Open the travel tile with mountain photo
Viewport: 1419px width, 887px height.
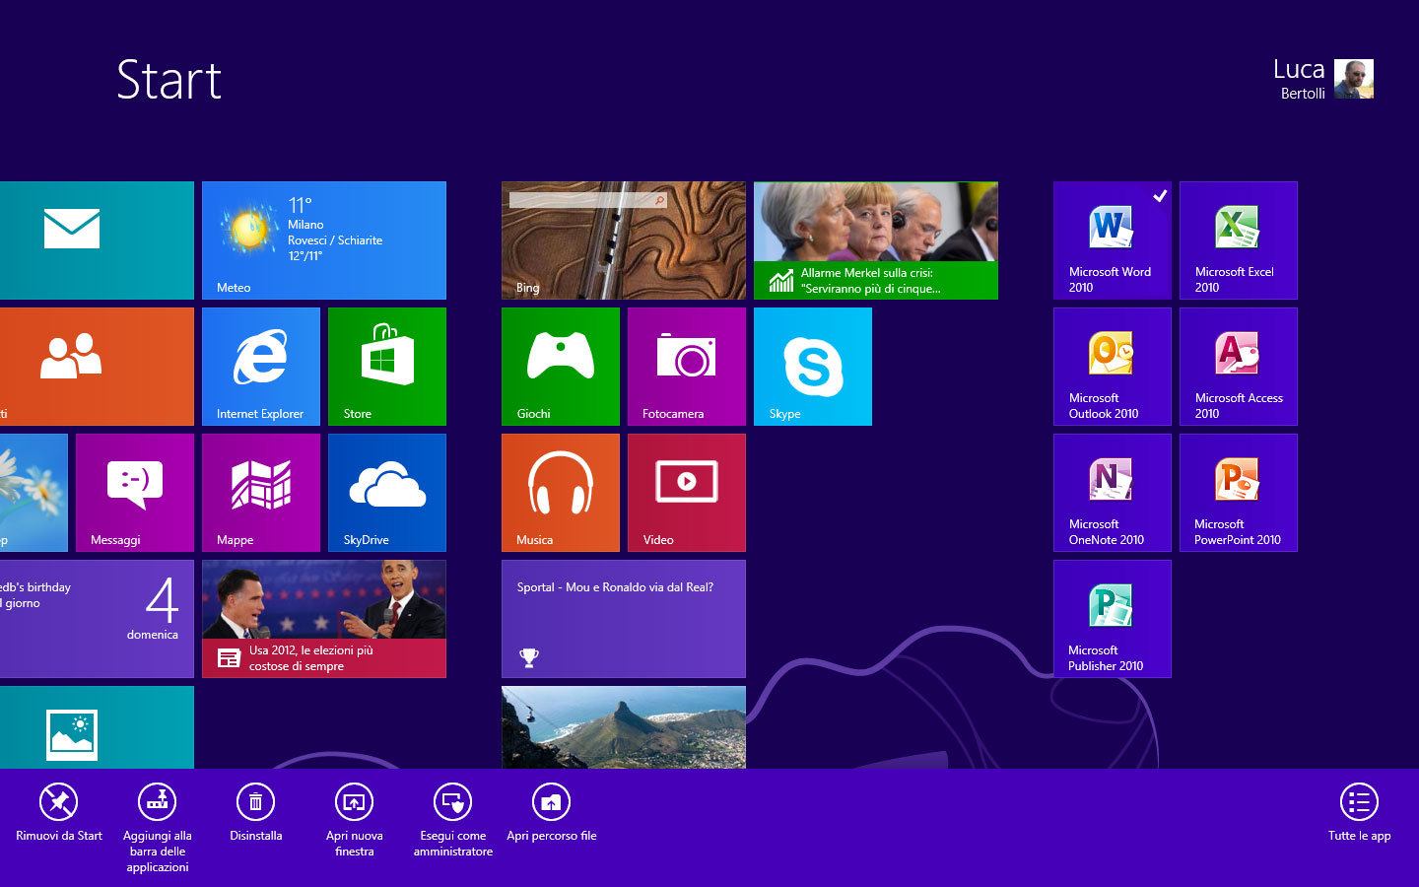[x=624, y=727]
